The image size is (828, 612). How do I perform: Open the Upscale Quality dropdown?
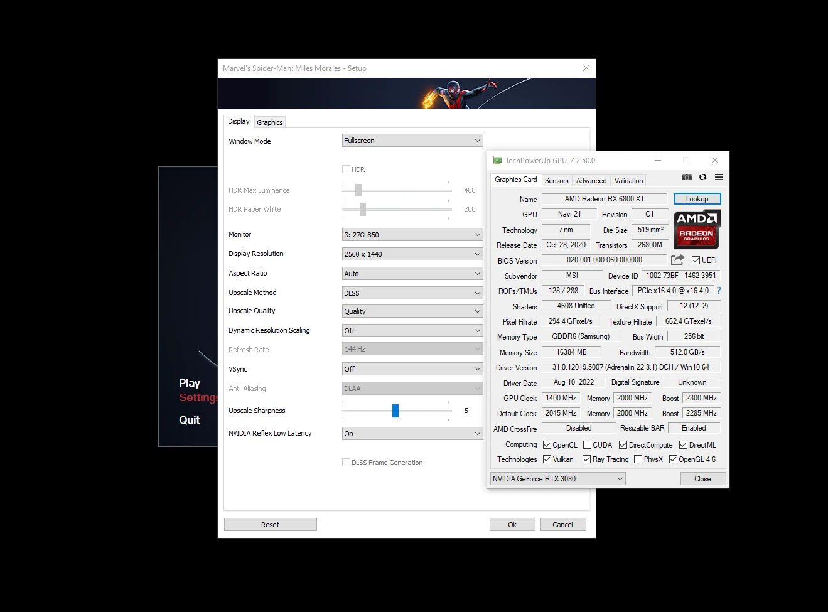412,311
